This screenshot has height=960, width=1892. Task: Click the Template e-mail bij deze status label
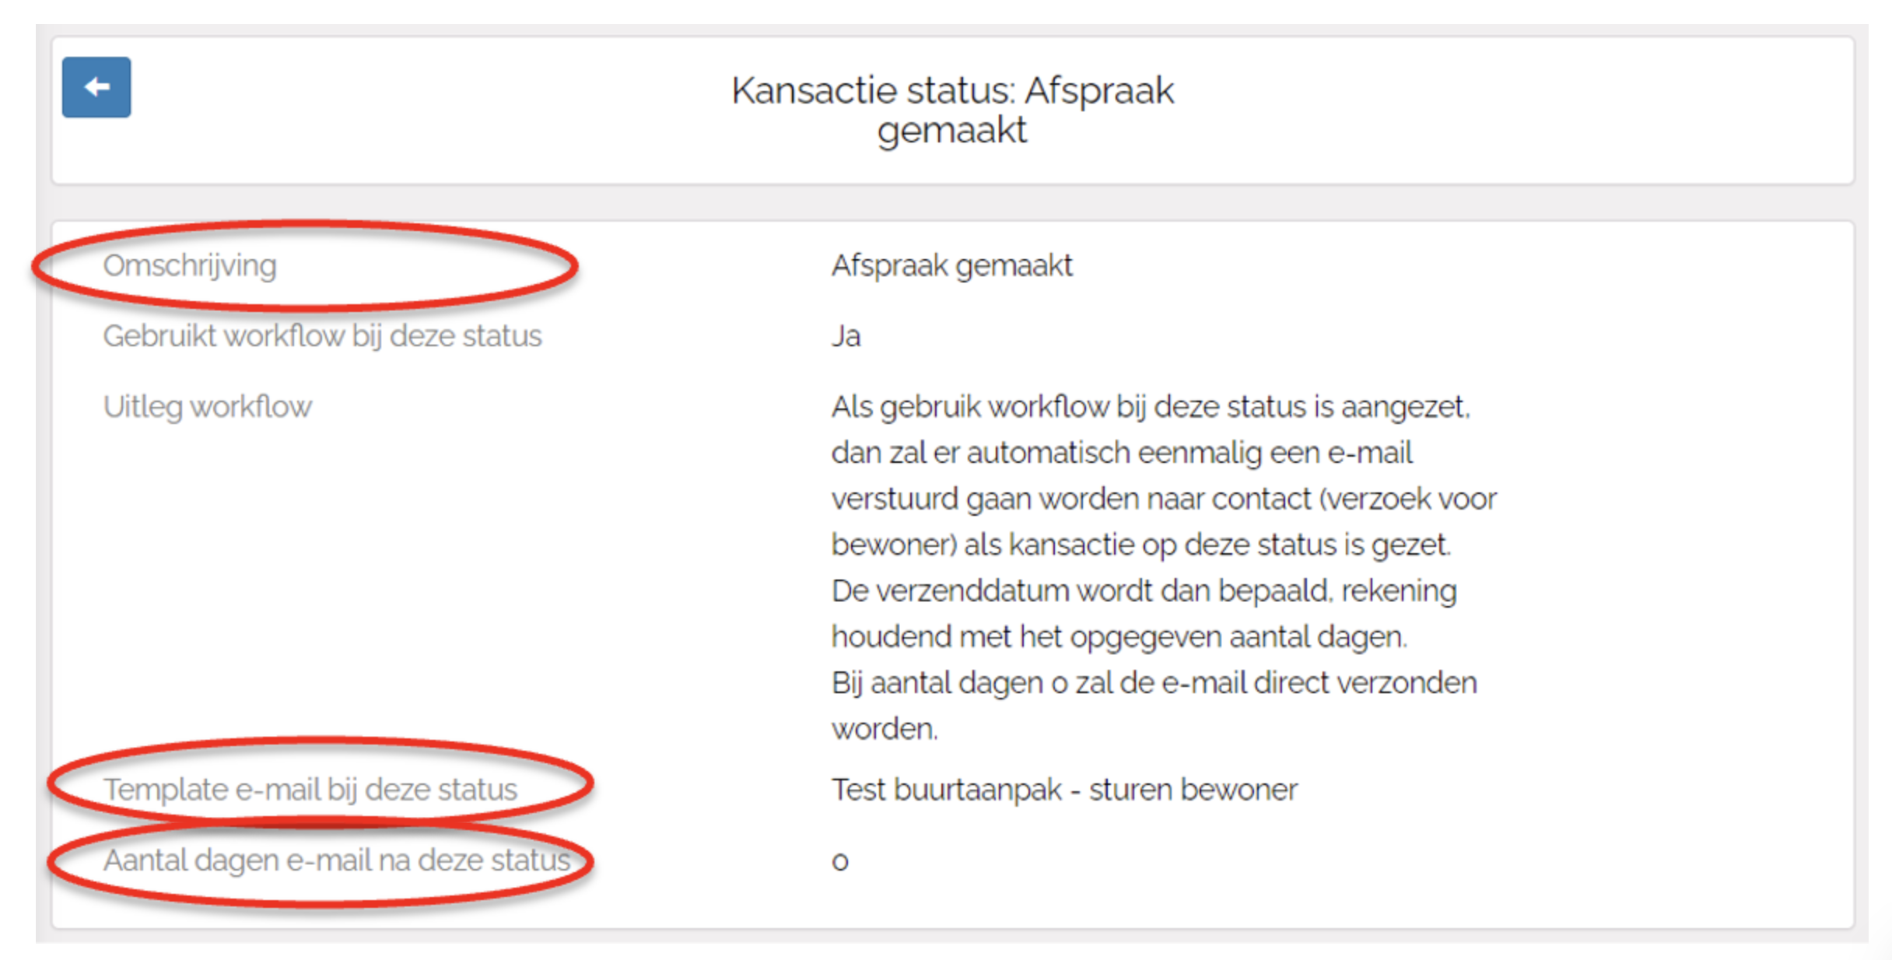click(310, 790)
